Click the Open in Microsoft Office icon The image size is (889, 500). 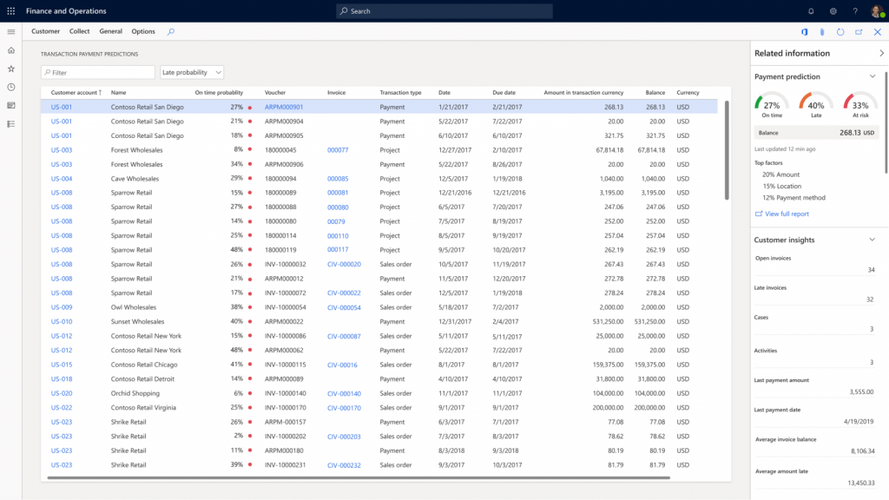805,32
